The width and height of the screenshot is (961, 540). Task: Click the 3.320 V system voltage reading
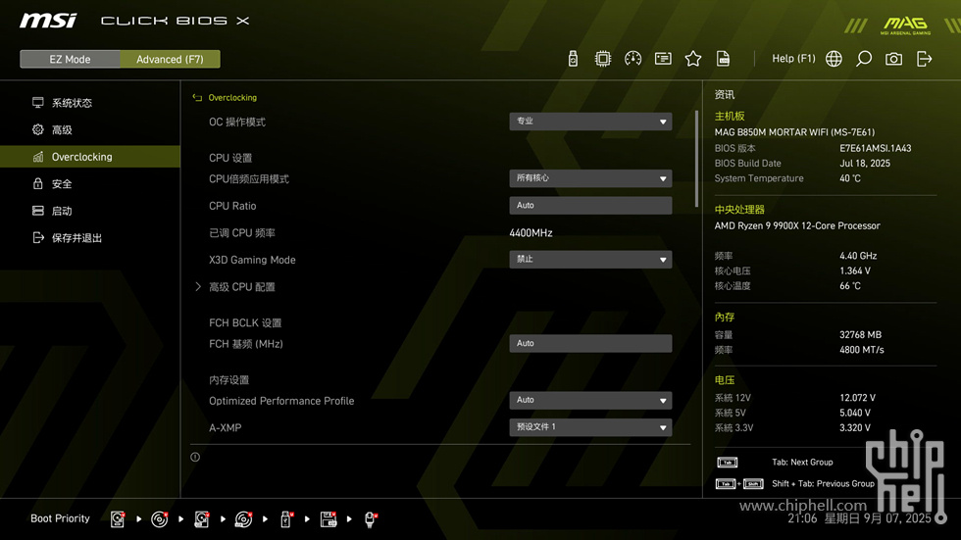click(x=855, y=428)
